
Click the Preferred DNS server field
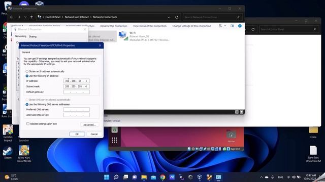tap(77, 110)
